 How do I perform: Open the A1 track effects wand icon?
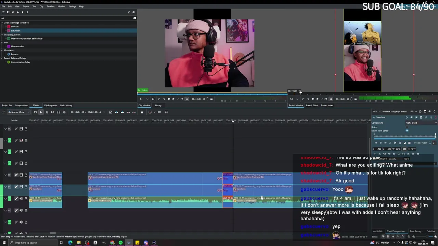[16, 199]
